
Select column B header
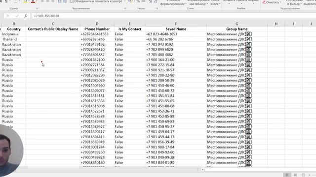[14, 24]
